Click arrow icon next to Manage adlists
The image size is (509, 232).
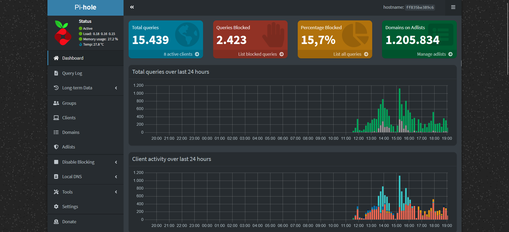450,54
